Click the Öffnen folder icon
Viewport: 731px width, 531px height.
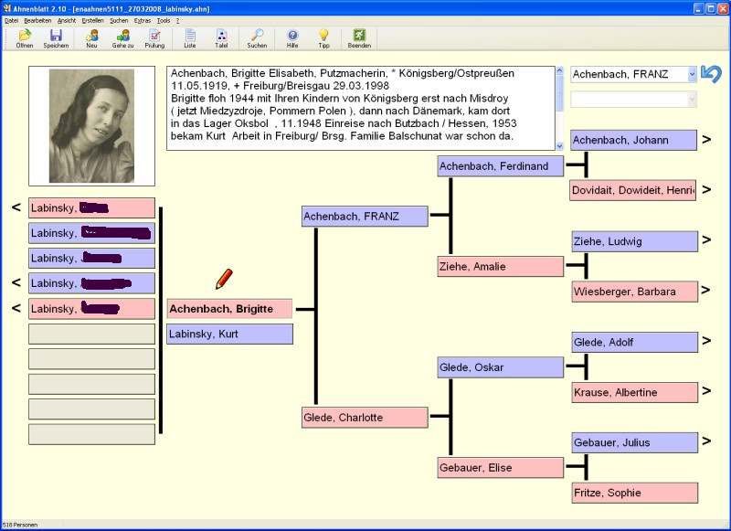pos(25,35)
